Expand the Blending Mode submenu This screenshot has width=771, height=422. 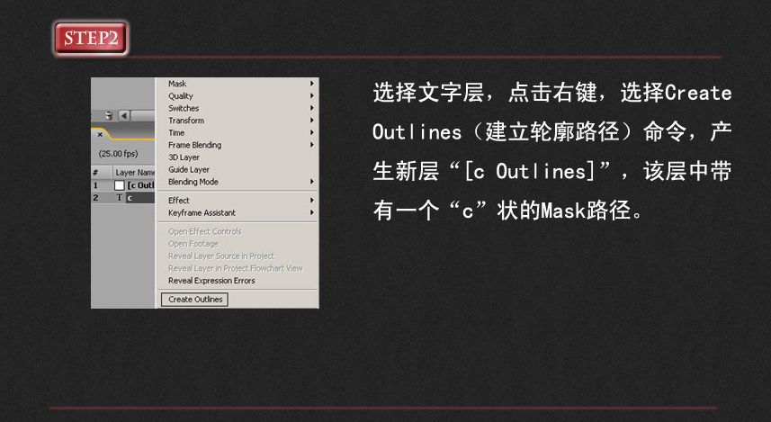(238, 182)
